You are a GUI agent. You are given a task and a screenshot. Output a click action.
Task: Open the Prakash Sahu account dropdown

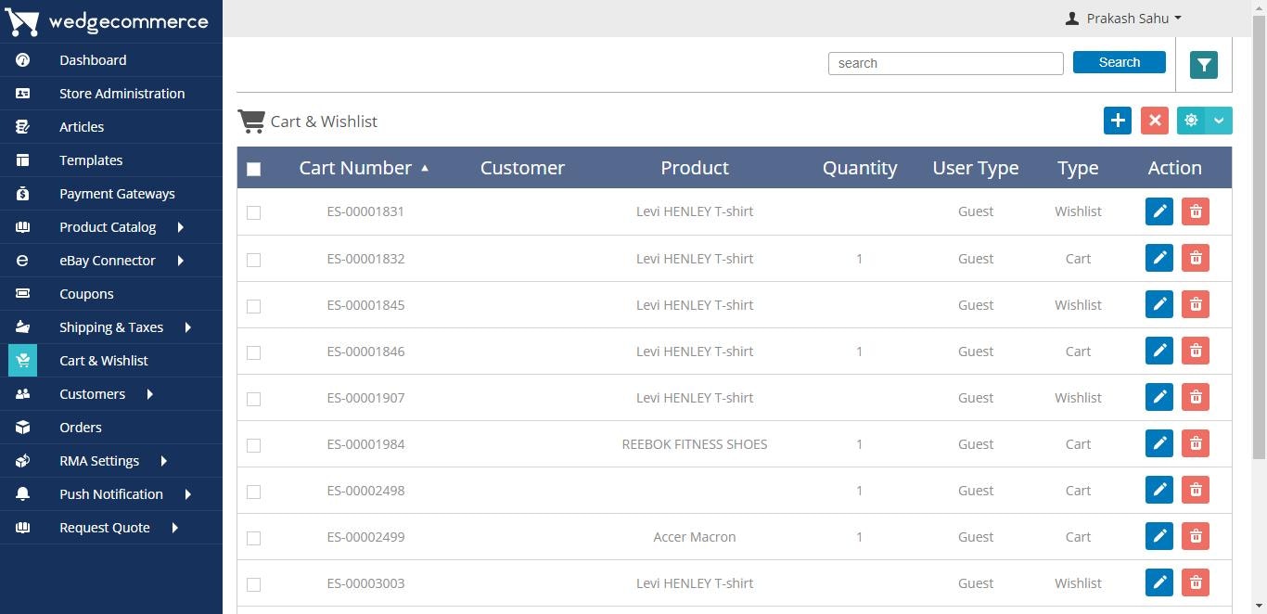point(1122,18)
